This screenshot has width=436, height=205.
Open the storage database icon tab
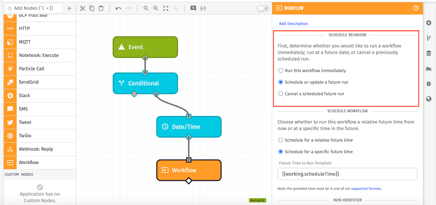[x=429, y=53]
